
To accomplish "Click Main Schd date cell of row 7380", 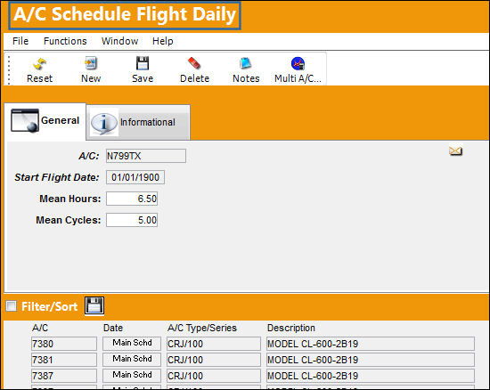I will pyautogui.click(x=132, y=343).
